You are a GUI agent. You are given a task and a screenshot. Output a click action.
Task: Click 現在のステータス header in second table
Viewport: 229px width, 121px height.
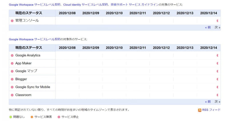pyautogui.click(x=29, y=48)
